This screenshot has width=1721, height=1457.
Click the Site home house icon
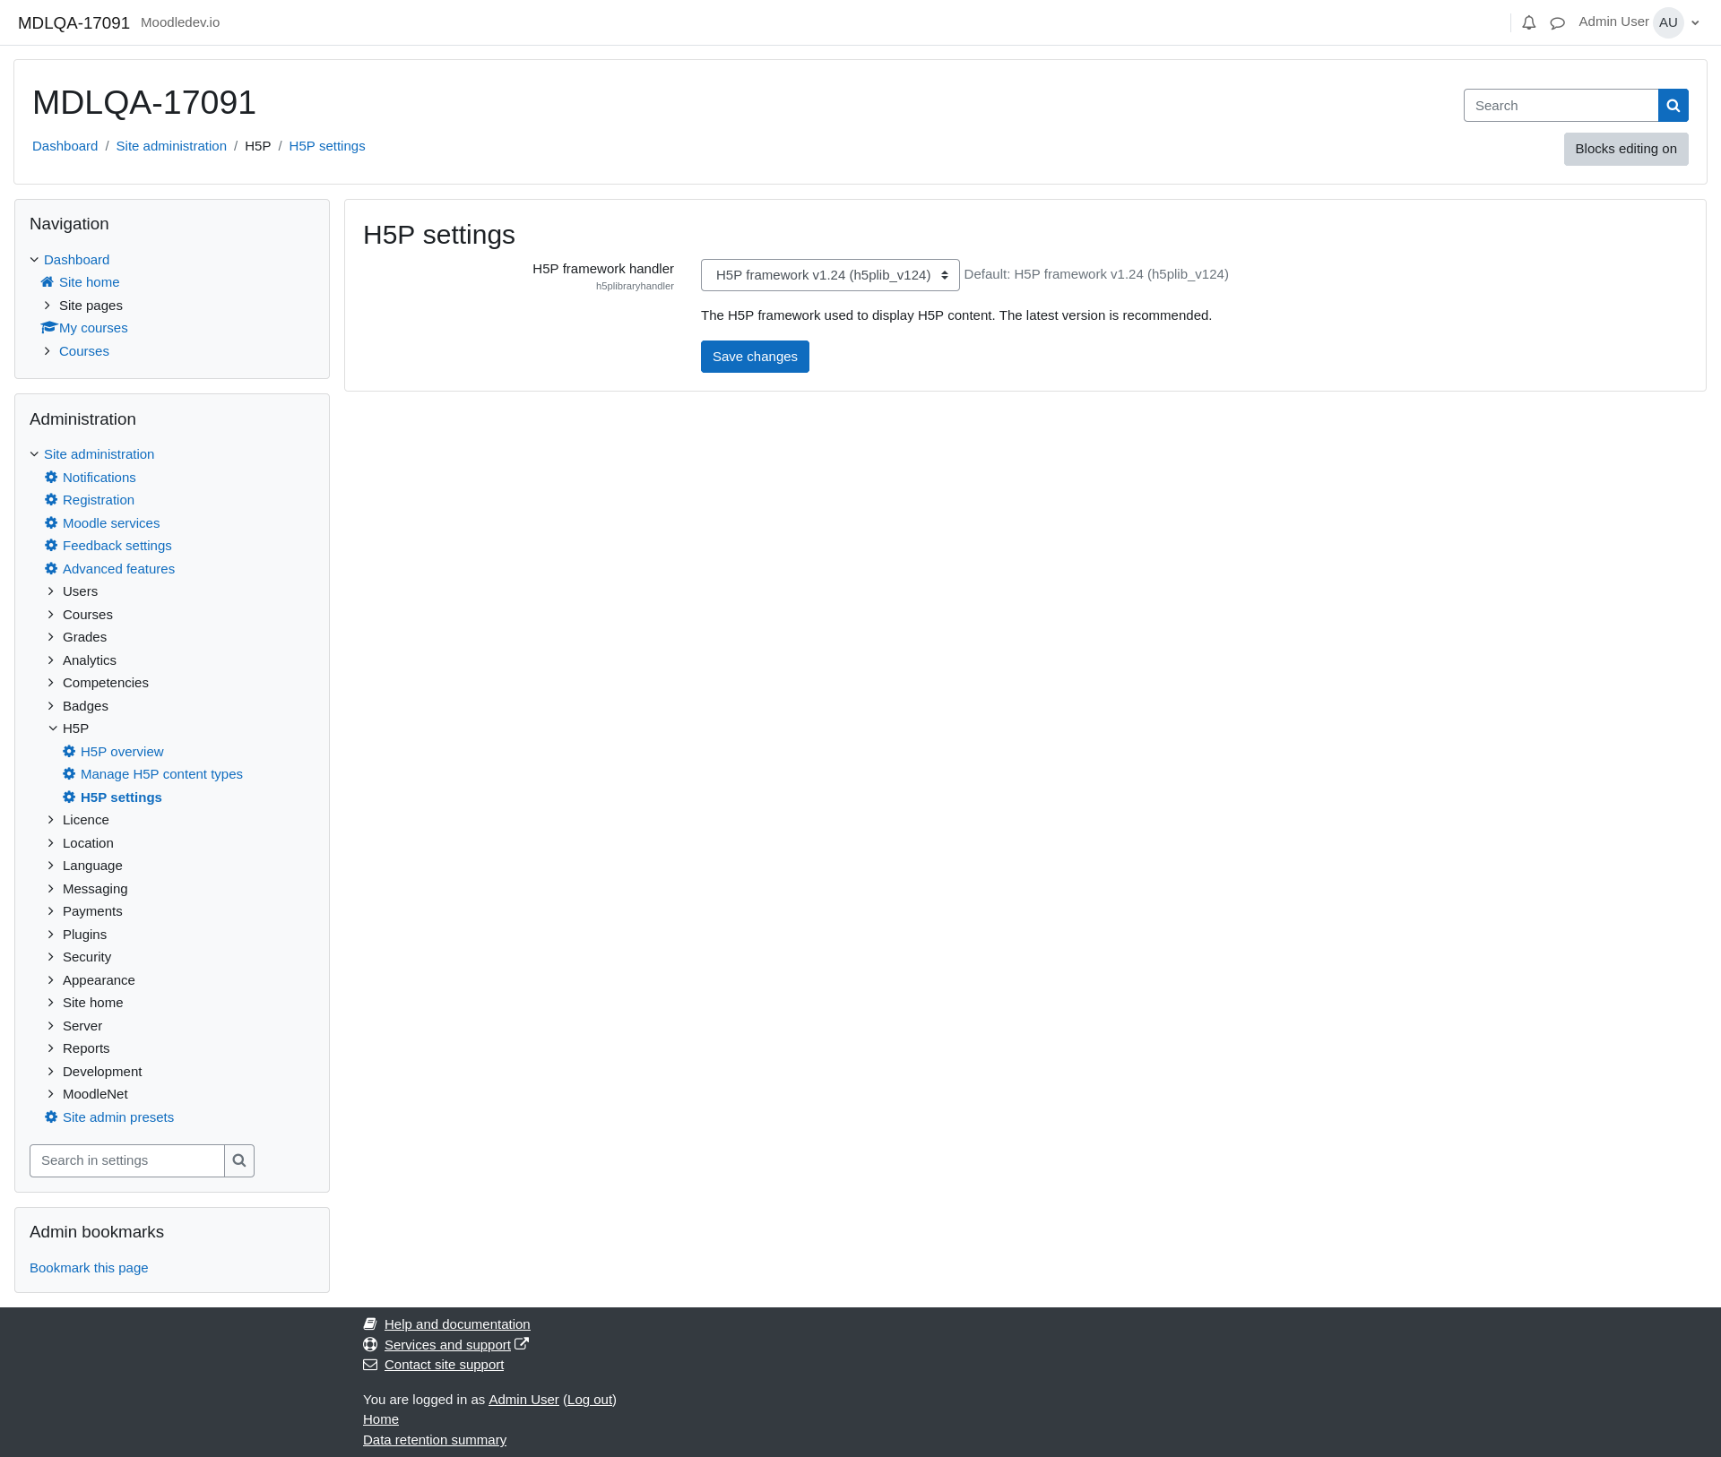click(48, 282)
